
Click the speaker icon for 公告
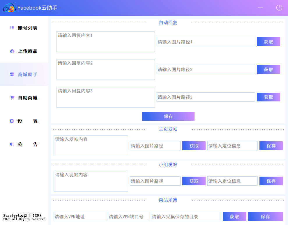(x=12, y=144)
